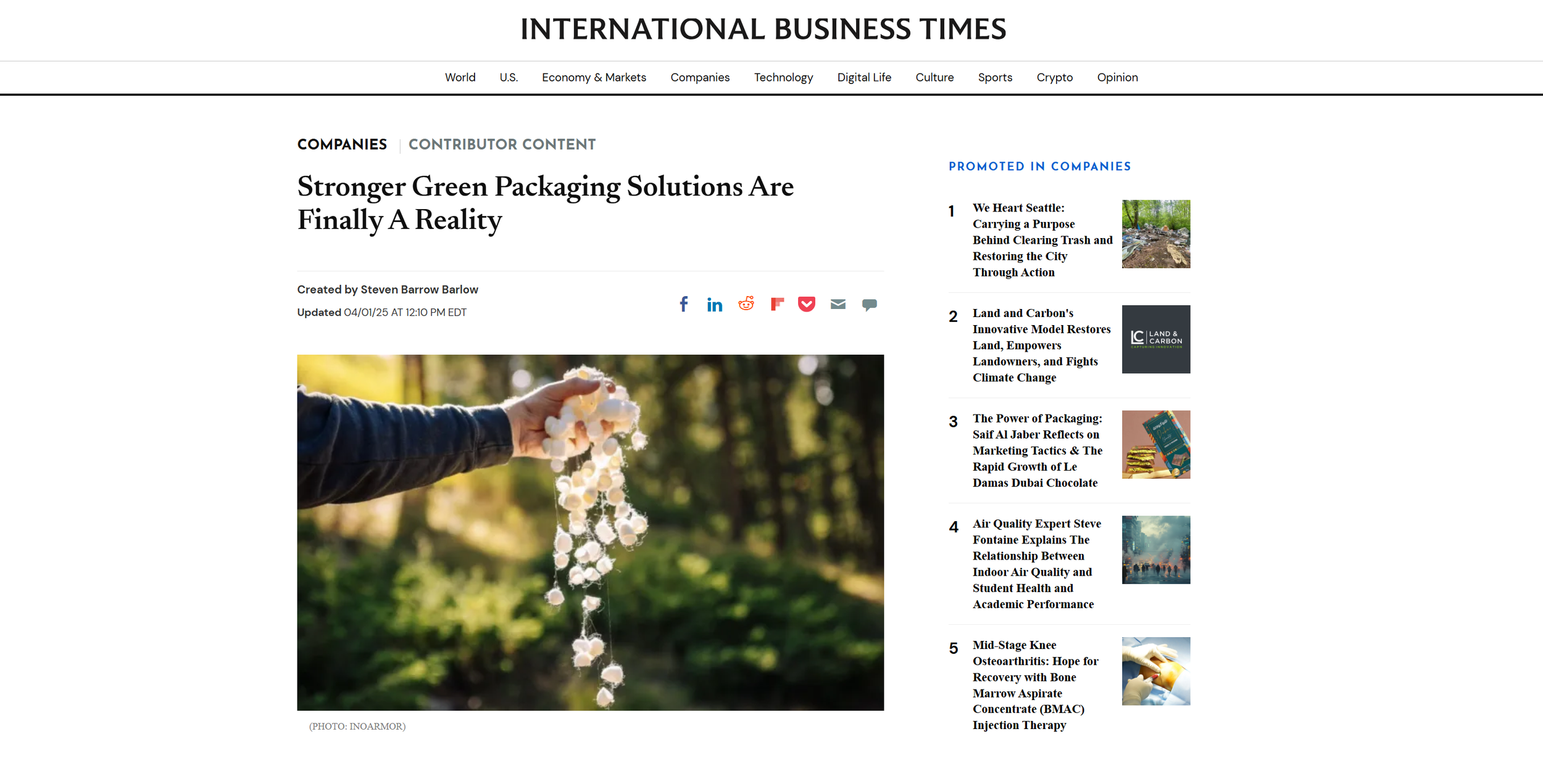Share article on Reddit
1543x763 pixels.
746,304
